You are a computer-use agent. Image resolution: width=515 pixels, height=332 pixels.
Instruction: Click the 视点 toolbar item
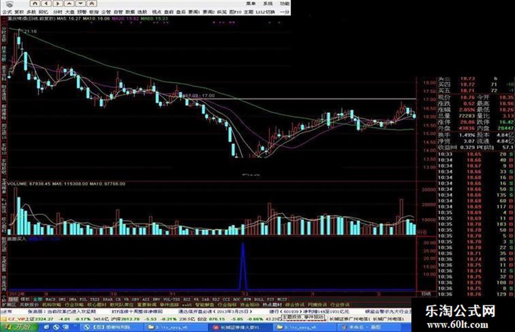(157, 12)
